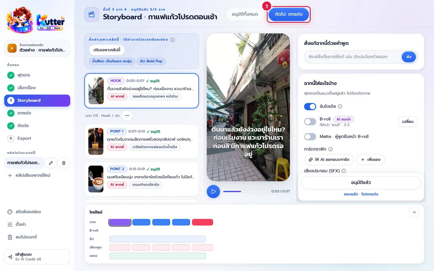Open the project selector ตัวอย่าง · กาแฟแก้วโปรด
The image size is (434, 271).
37,48
